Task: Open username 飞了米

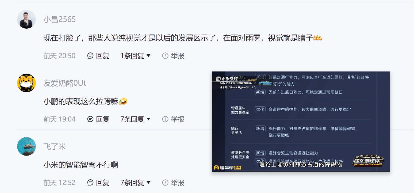Action: (x=55, y=146)
